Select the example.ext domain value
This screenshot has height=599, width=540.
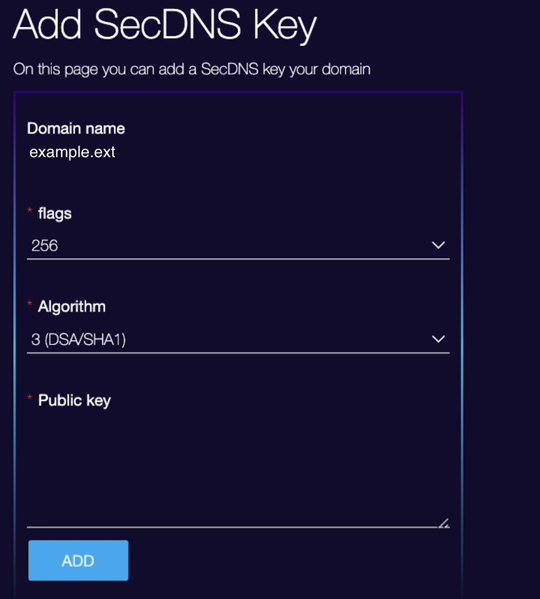click(x=72, y=152)
